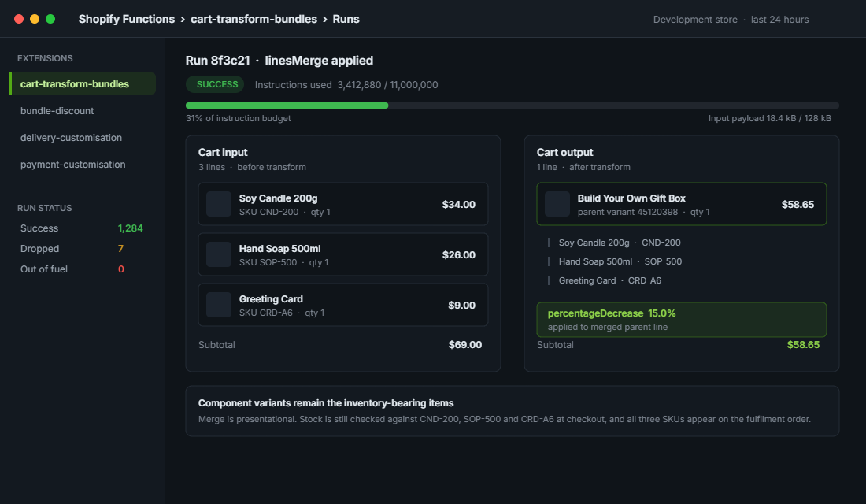Click the Hand Soap 500ml · SOP-500 component line
The width and height of the screenshot is (866, 504).
coord(620,261)
